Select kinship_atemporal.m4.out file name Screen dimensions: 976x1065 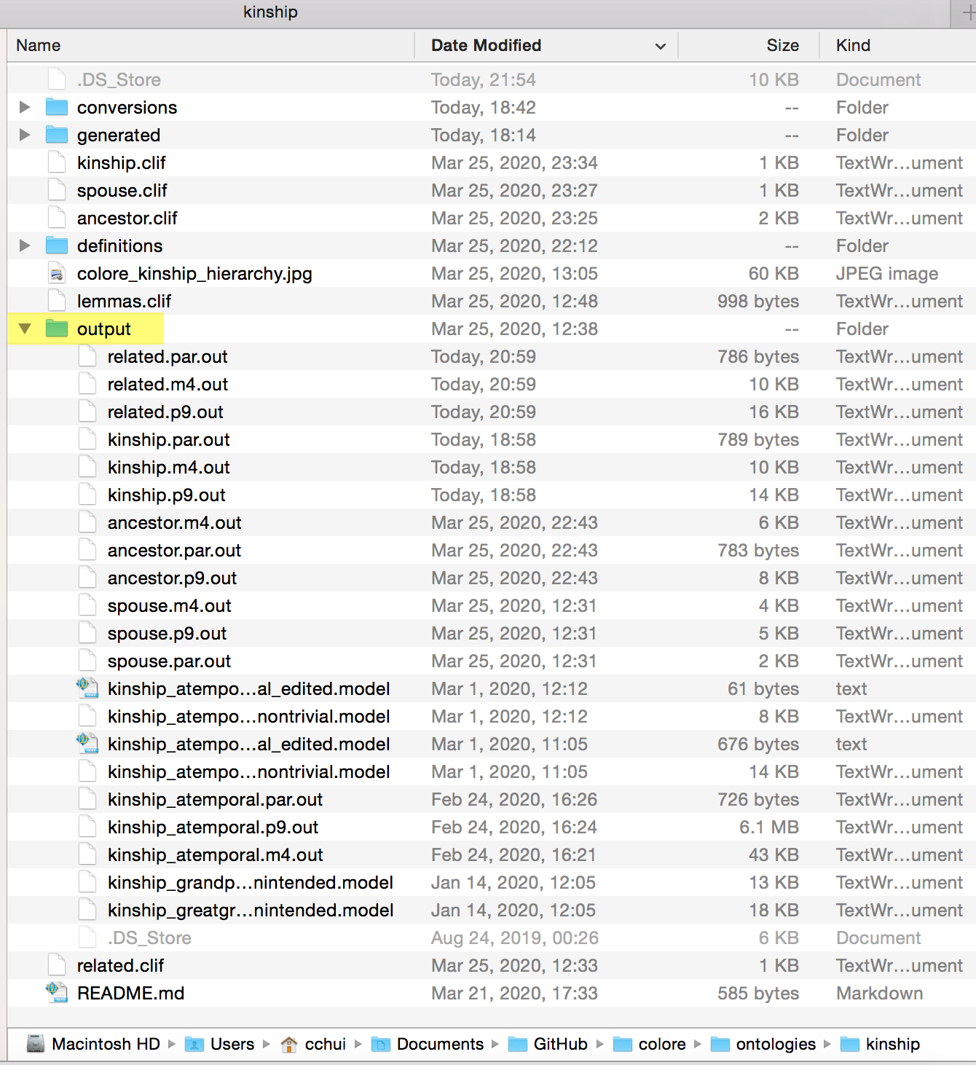215,854
